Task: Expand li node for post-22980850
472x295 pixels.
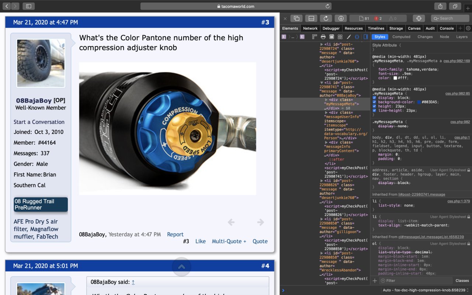Action: coord(322,219)
